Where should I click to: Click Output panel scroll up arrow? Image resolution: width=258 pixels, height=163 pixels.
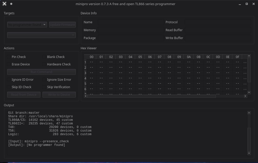coord(249,113)
